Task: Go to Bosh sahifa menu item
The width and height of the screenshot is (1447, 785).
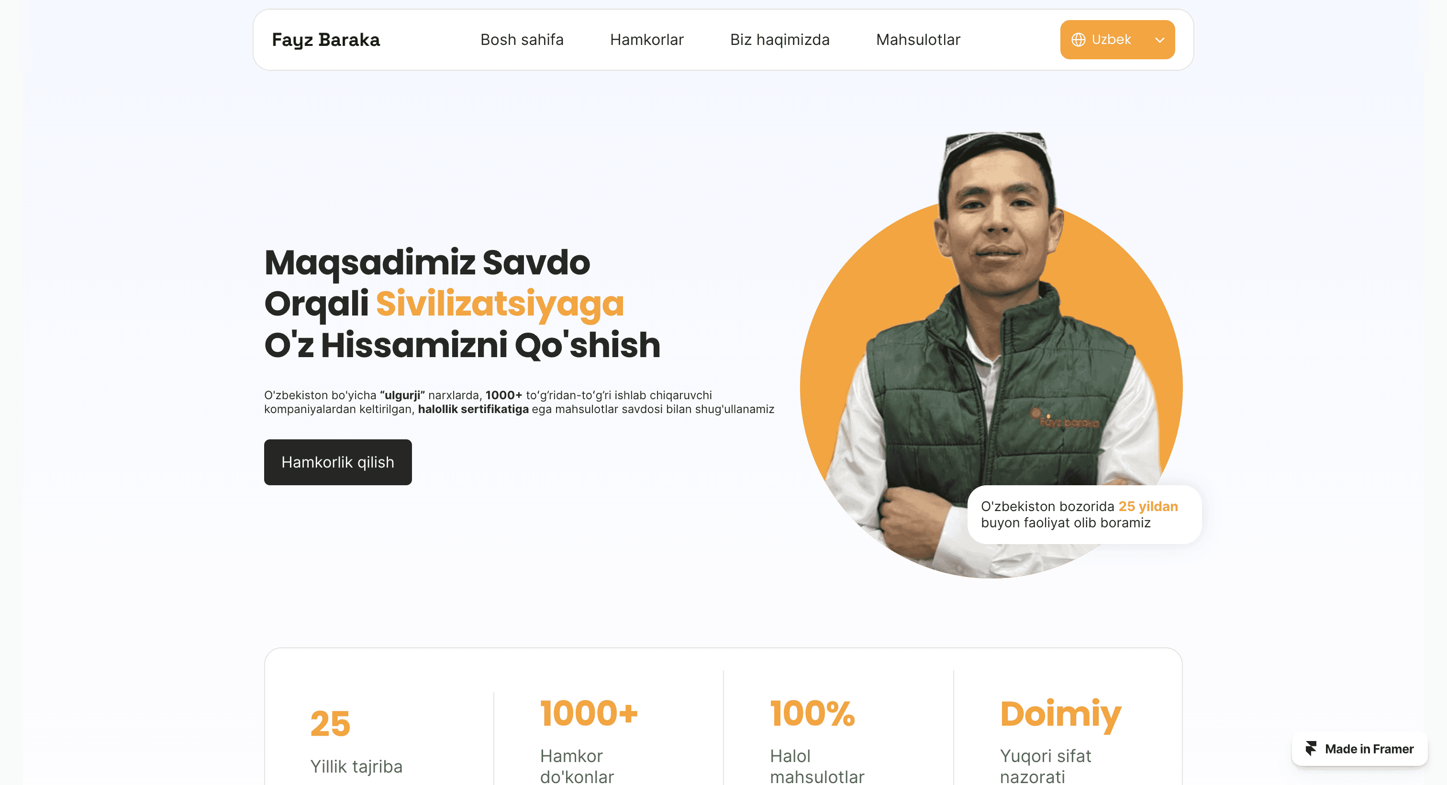Action: tap(522, 40)
